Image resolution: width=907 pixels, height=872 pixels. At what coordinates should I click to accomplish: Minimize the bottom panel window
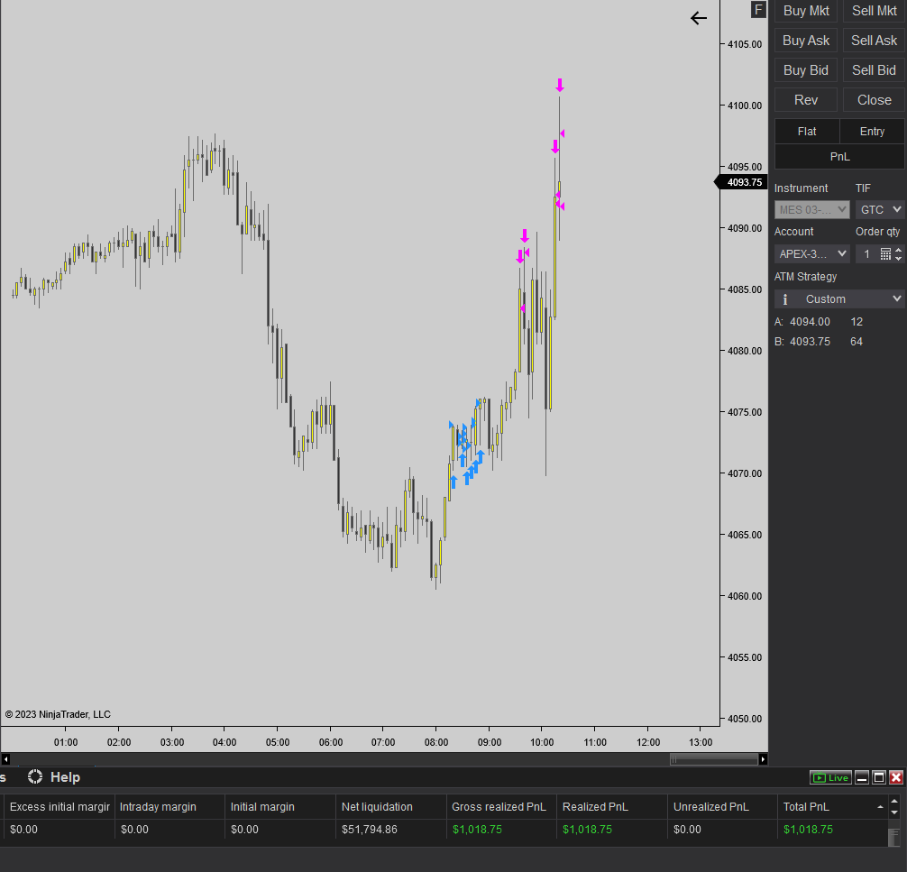[x=861, y=777]
